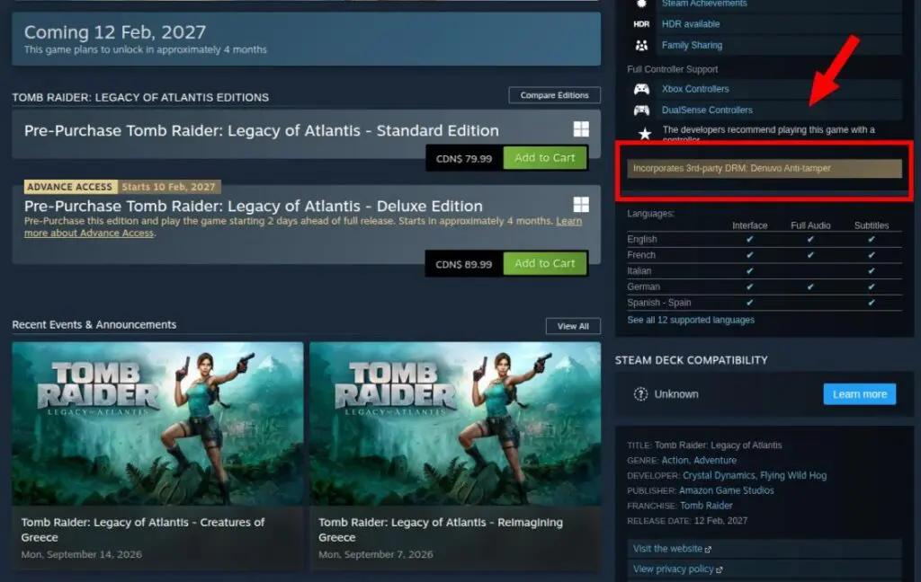Add Standard Edition to cart

pos(545,158)
